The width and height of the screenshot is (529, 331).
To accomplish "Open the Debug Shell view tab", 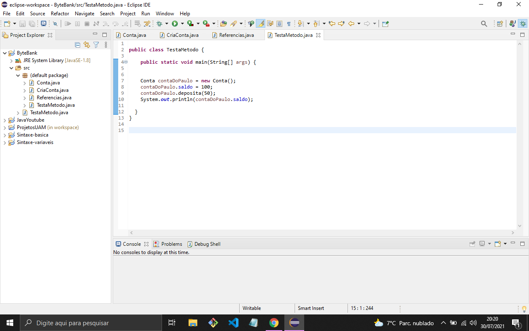I will coord(204,244).
